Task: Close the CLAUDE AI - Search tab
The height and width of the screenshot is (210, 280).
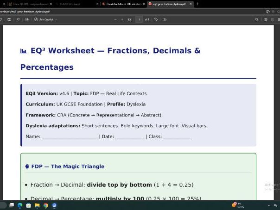Action: 97,4
